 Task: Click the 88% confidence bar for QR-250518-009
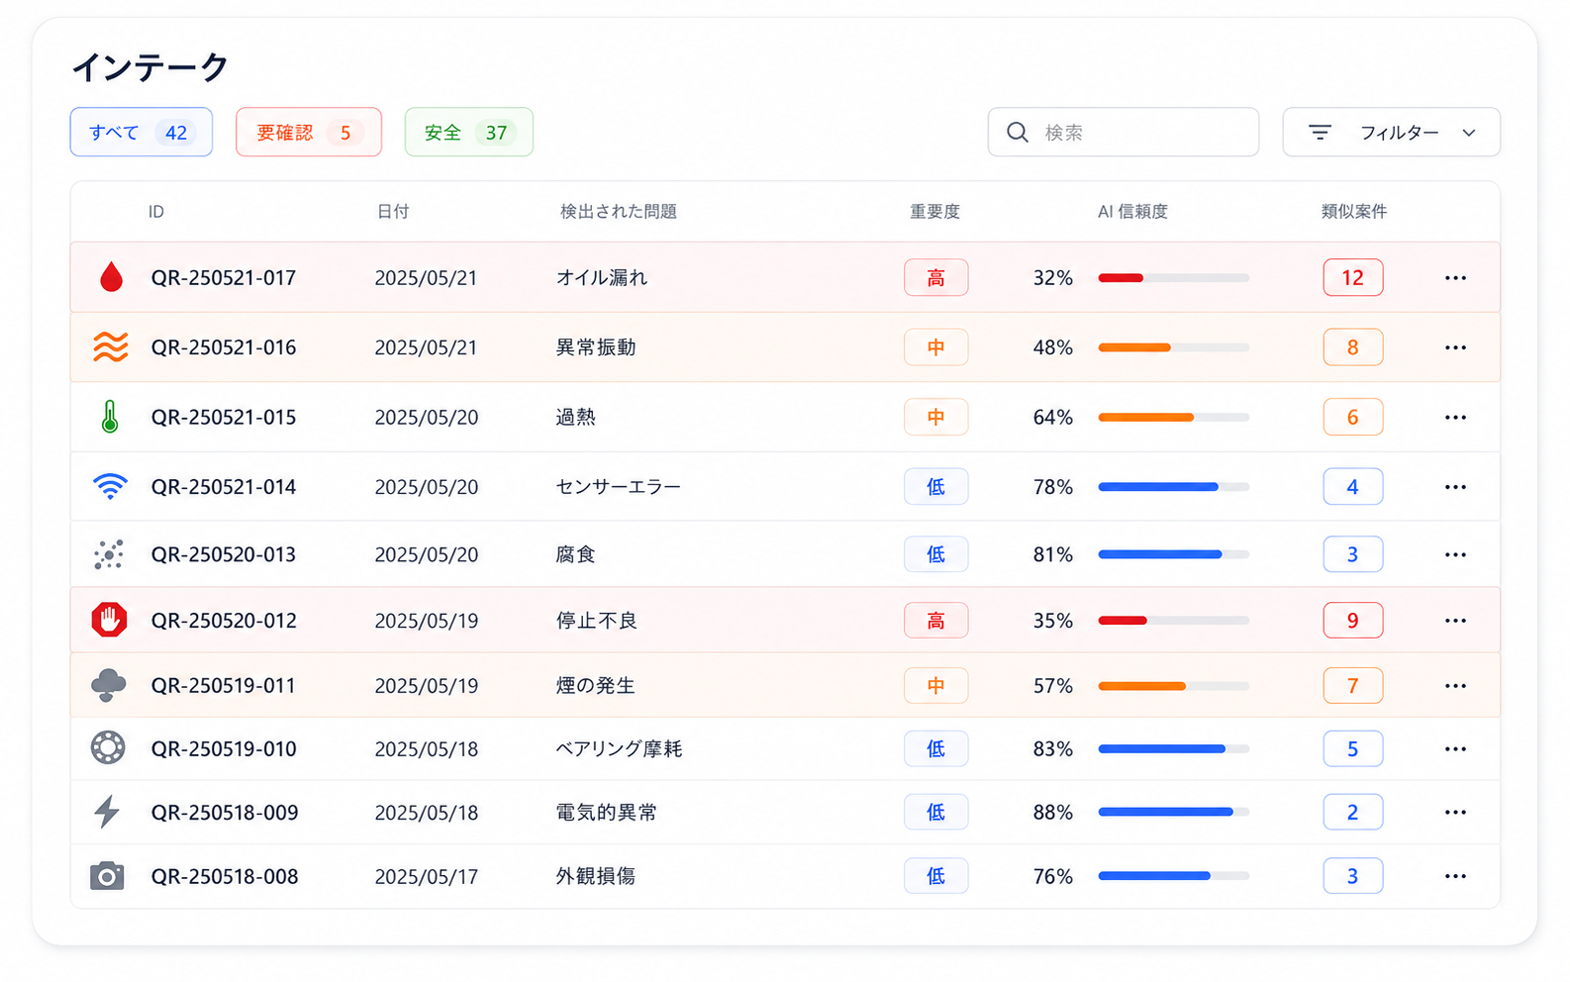click(1173, 812)
